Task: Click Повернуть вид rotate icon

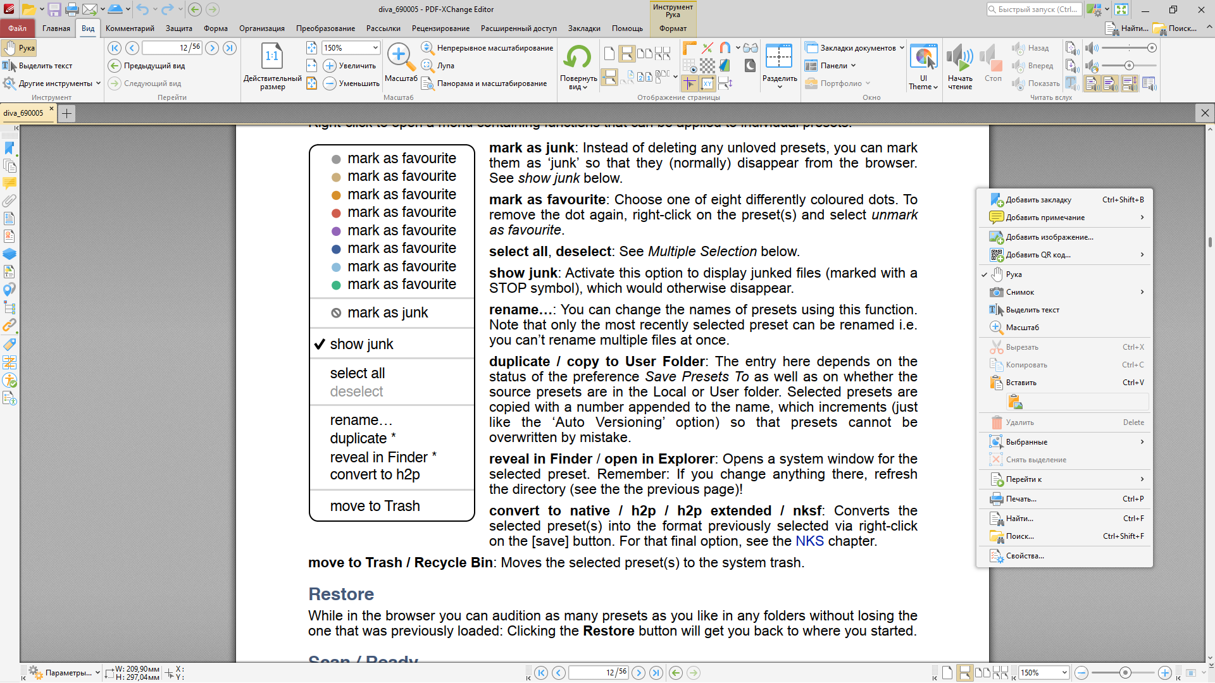Action: [x=578, y=66]
